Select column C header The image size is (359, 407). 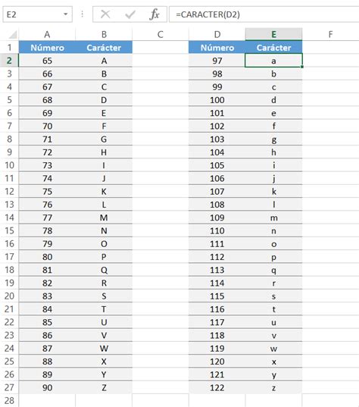[x=161, y=34]
